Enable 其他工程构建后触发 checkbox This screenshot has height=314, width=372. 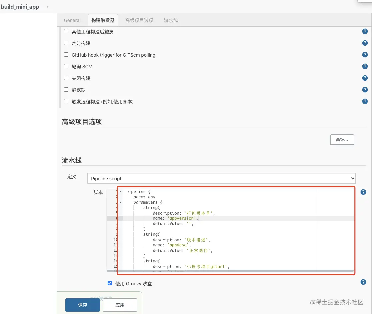point(66,31)
